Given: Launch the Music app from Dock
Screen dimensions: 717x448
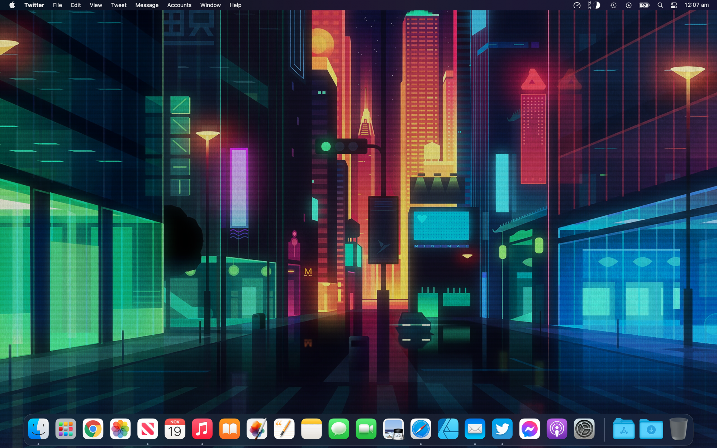Looking at the screenshot, I should pyautogui.click(x=202, y=429).
